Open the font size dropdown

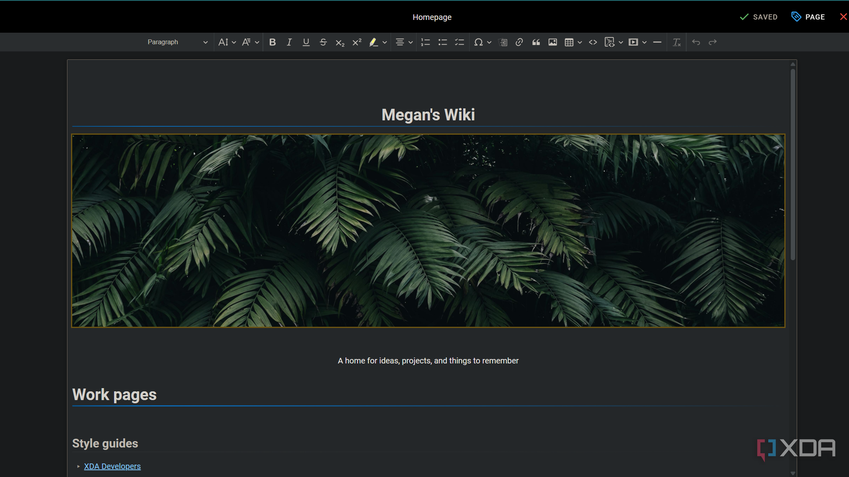(227, 42)
